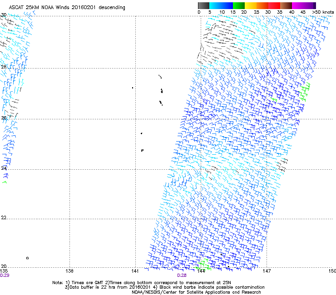Click the longitude axis label '144'
The height and width of the screenshot is (295, 336).
point(201,271)
